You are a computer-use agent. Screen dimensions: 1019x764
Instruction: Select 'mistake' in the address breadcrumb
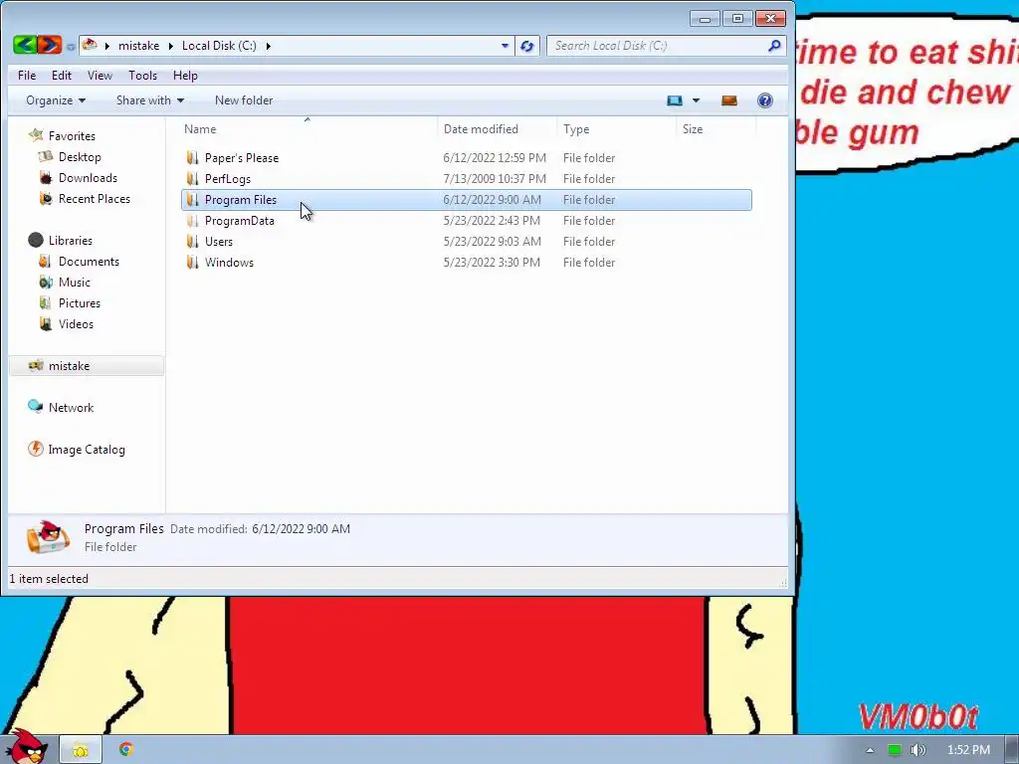(x=138, y=46)
